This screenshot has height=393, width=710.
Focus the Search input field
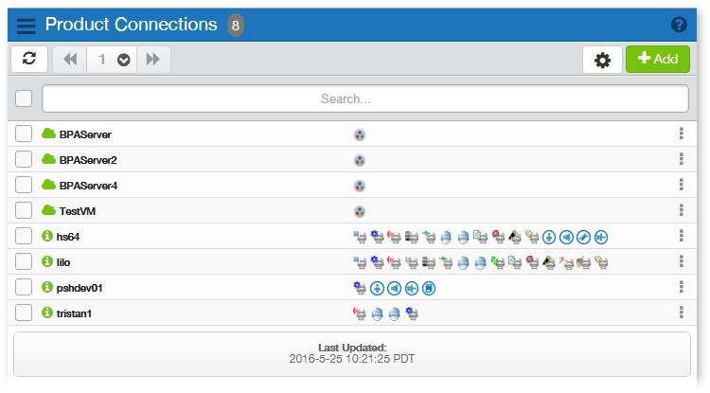pyautogui.click(x=364, y=98)
